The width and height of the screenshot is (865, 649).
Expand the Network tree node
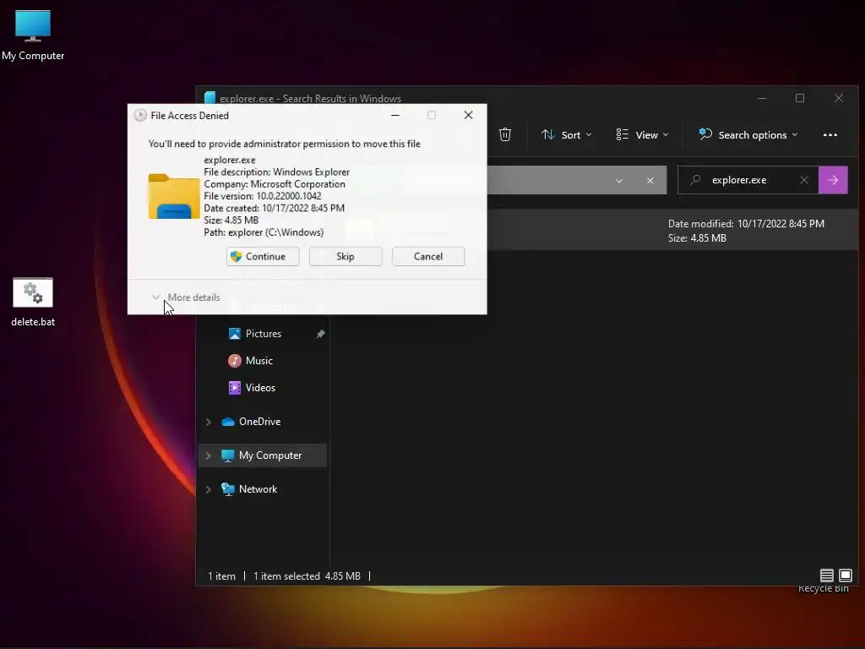pyautogui.click(x=209, y=489)
